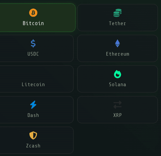The height and width of the screenshot is (156, 161).
Task: Click the orange Bitcoin logo icon
Action: pos(33,13)
